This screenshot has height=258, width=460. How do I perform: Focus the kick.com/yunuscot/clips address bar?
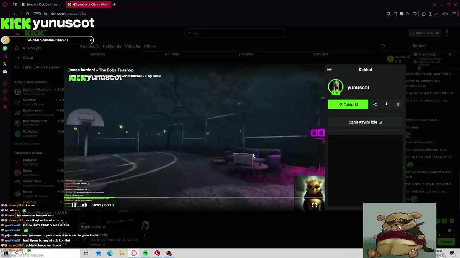click(x=68, y=14)
